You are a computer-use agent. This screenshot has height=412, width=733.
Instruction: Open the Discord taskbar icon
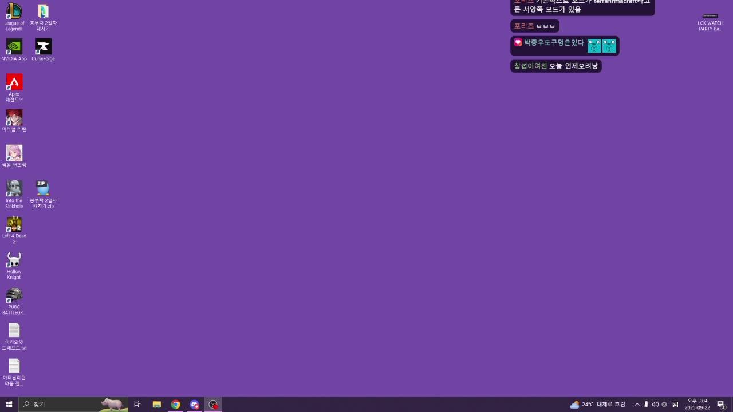point(194,404)
